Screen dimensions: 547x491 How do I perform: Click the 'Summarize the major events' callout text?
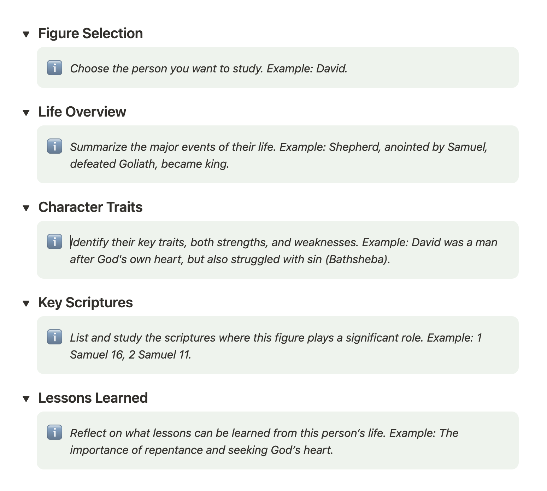[278, 147]
